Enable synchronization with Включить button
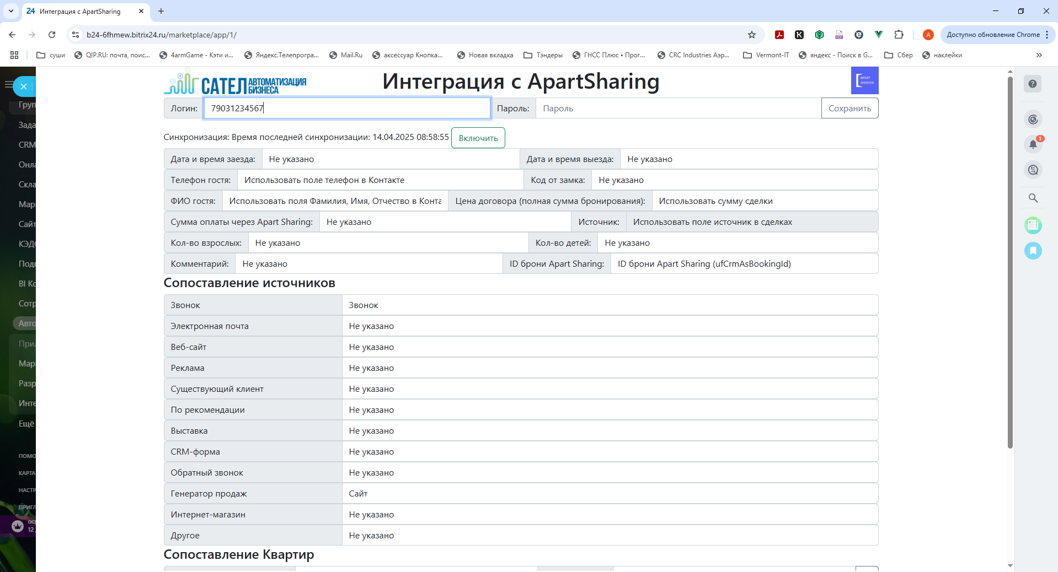 [x=478, y=138]
